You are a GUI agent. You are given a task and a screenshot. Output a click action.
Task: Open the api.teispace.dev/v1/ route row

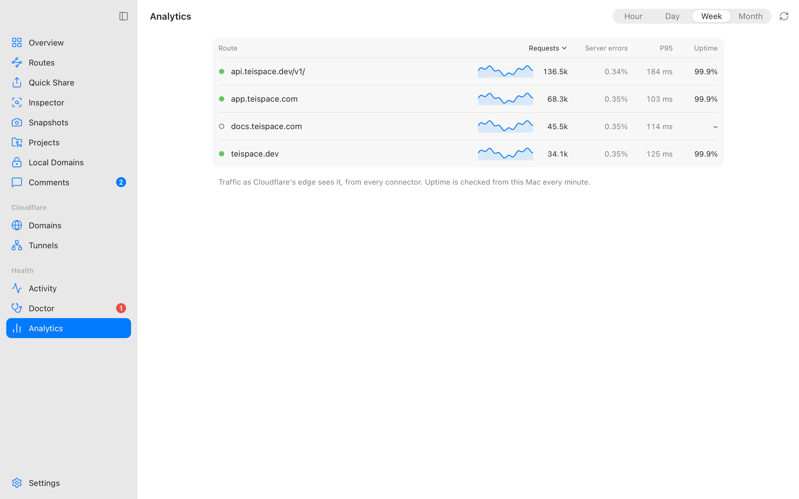point(468,71)
